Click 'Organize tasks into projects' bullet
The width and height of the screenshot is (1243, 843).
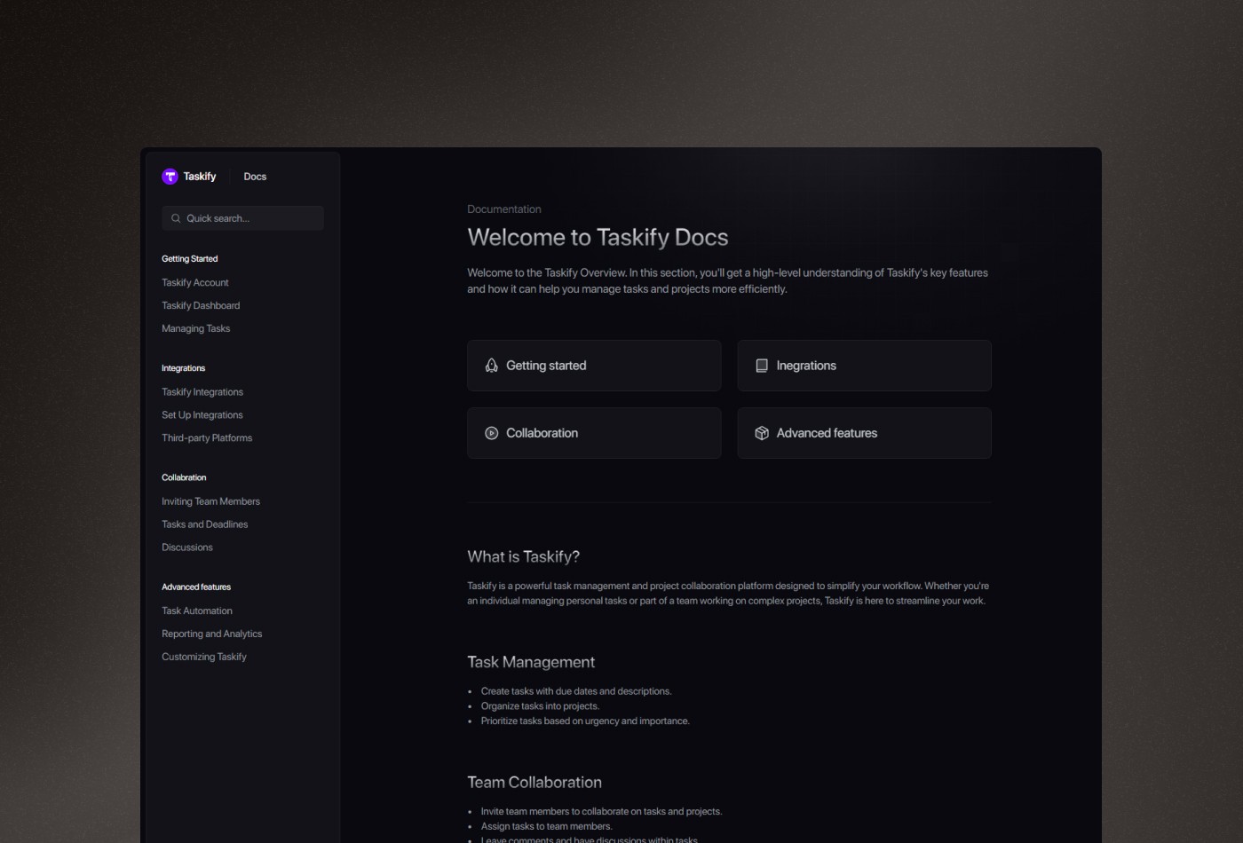540,706
